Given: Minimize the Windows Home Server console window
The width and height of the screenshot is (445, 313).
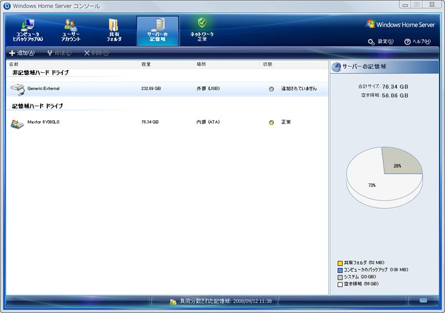Looking at the screenshot, I should tap(405, 4).
